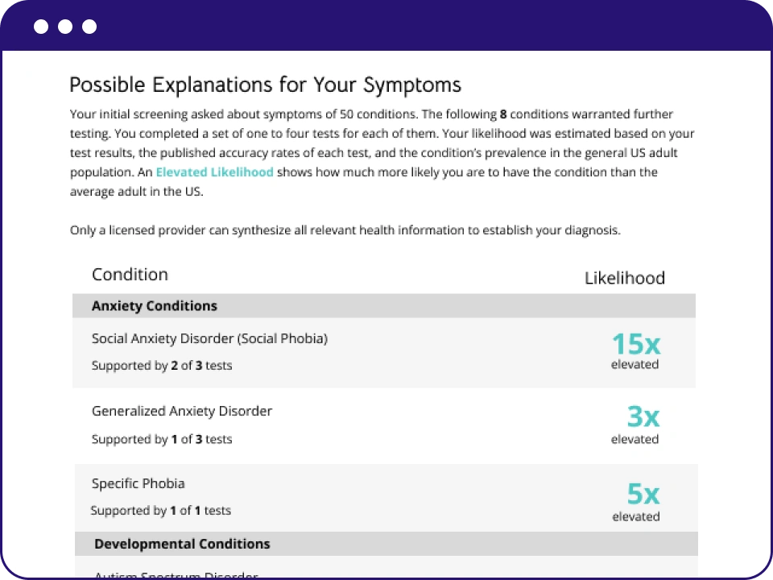The width and height of the screenshot is (773, 580).
Task: Click the first white window dot
Action: (41, 27)
